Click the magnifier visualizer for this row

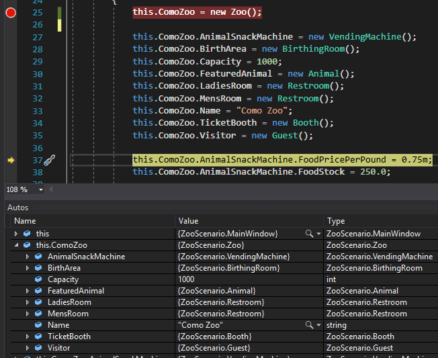(x=309, y=234)
